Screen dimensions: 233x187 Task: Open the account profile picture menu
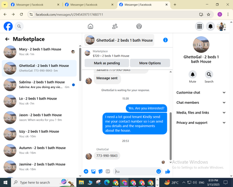click(221, 26)
